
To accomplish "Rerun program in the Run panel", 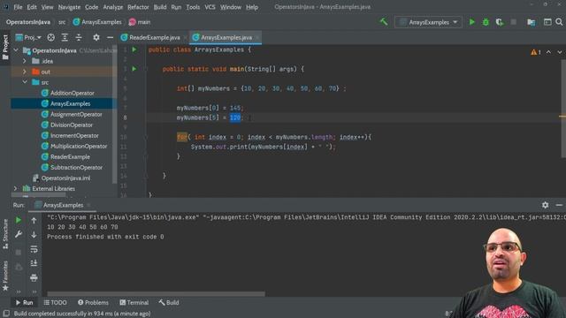I will pyautogui.click(x=19, y=220).
